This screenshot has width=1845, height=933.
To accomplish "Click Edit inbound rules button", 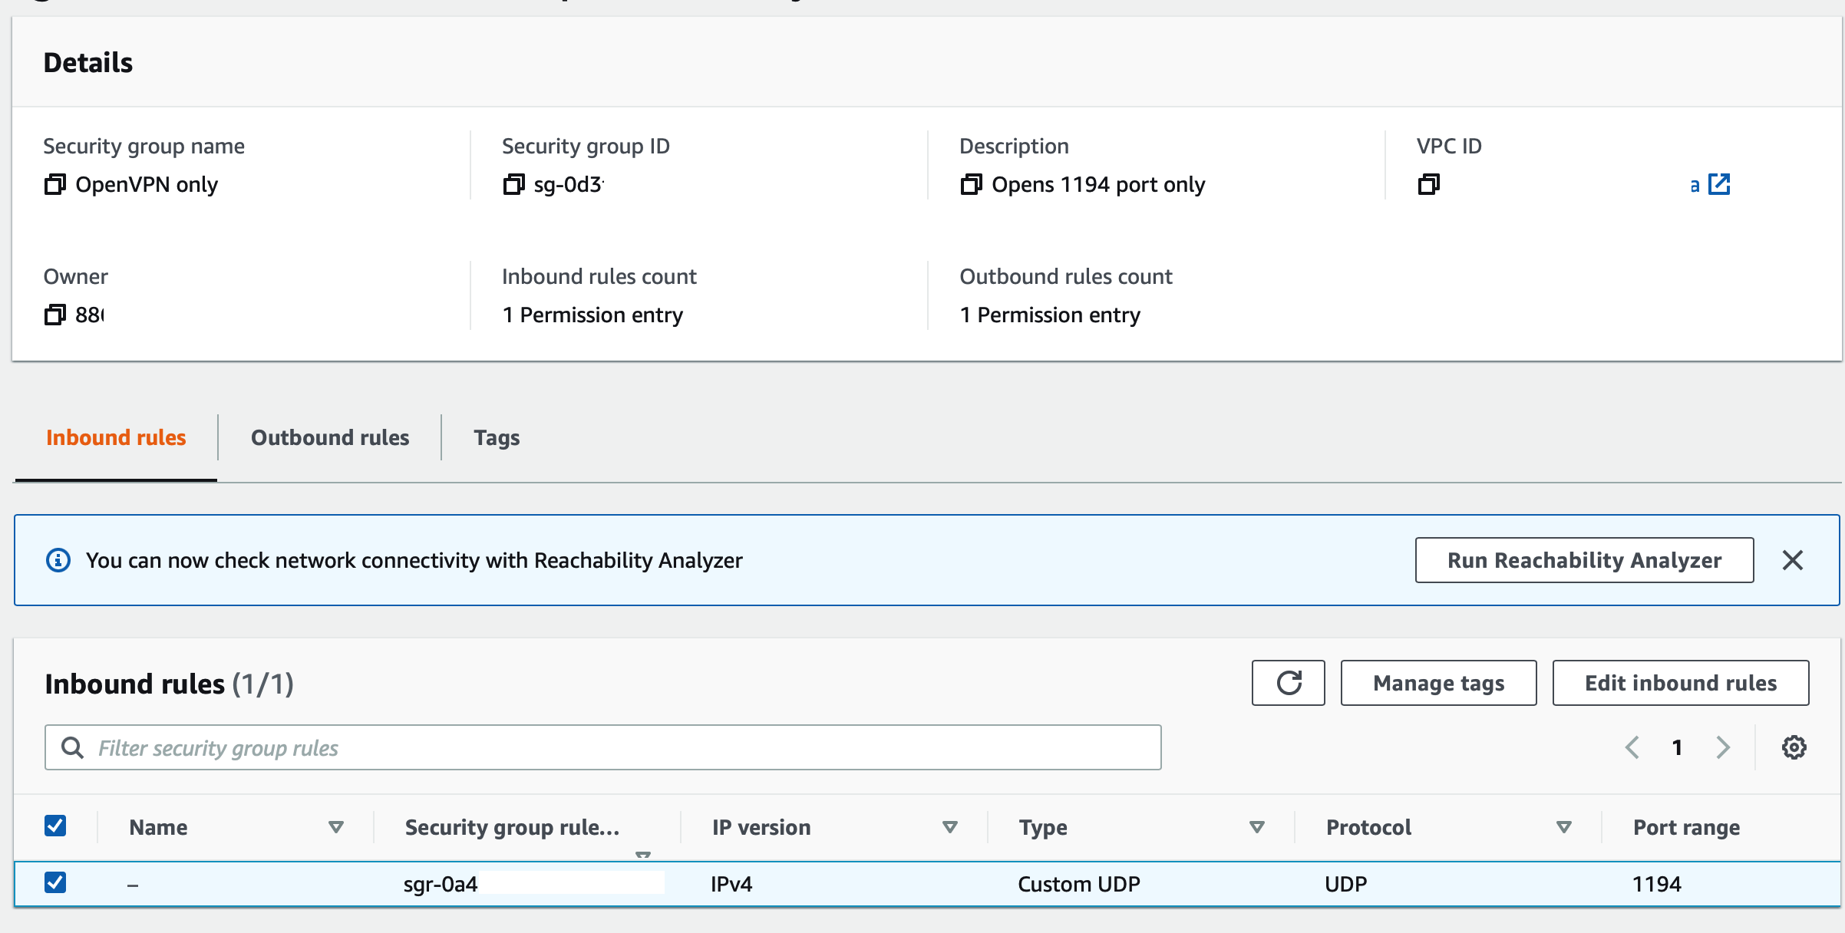I will pyautogui.click(x=1681, y=683).
